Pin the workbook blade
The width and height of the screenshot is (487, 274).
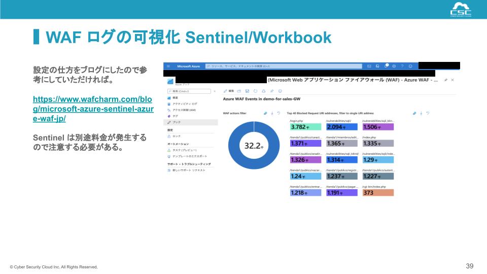[x=446, y=80]
